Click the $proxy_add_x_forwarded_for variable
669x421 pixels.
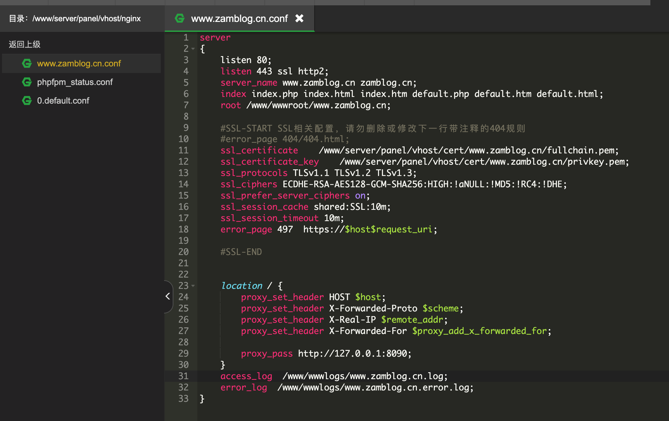(x=479, y=331)
